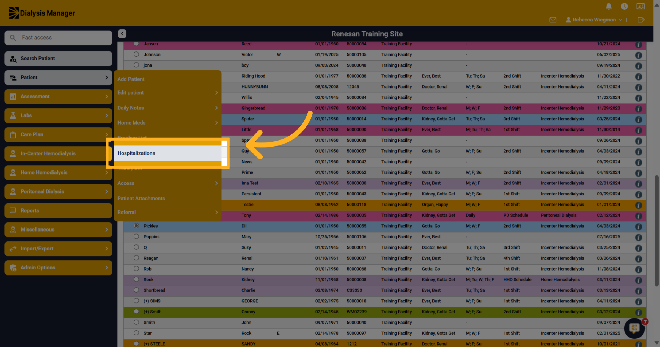Expand the Import/Export sidebar menu
The height and width of the screenshot is (347, 660).
(58, 249)
